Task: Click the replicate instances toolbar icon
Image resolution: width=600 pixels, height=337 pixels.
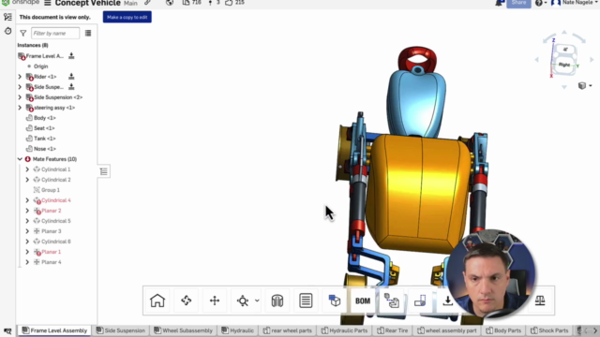Action: click(x=392, y=300)
